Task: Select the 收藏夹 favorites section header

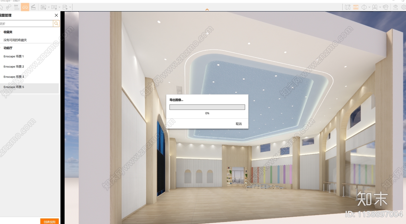Action: click(x=8, y=32)
